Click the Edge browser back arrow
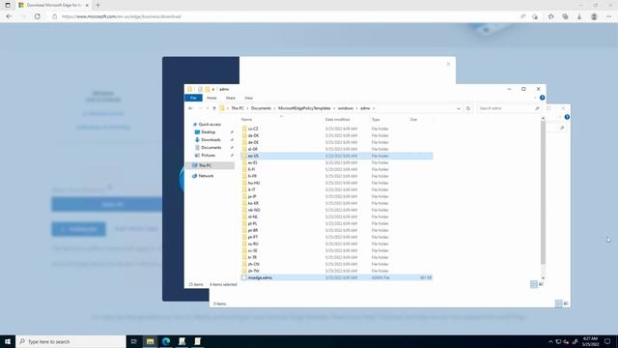 point(9,16)
